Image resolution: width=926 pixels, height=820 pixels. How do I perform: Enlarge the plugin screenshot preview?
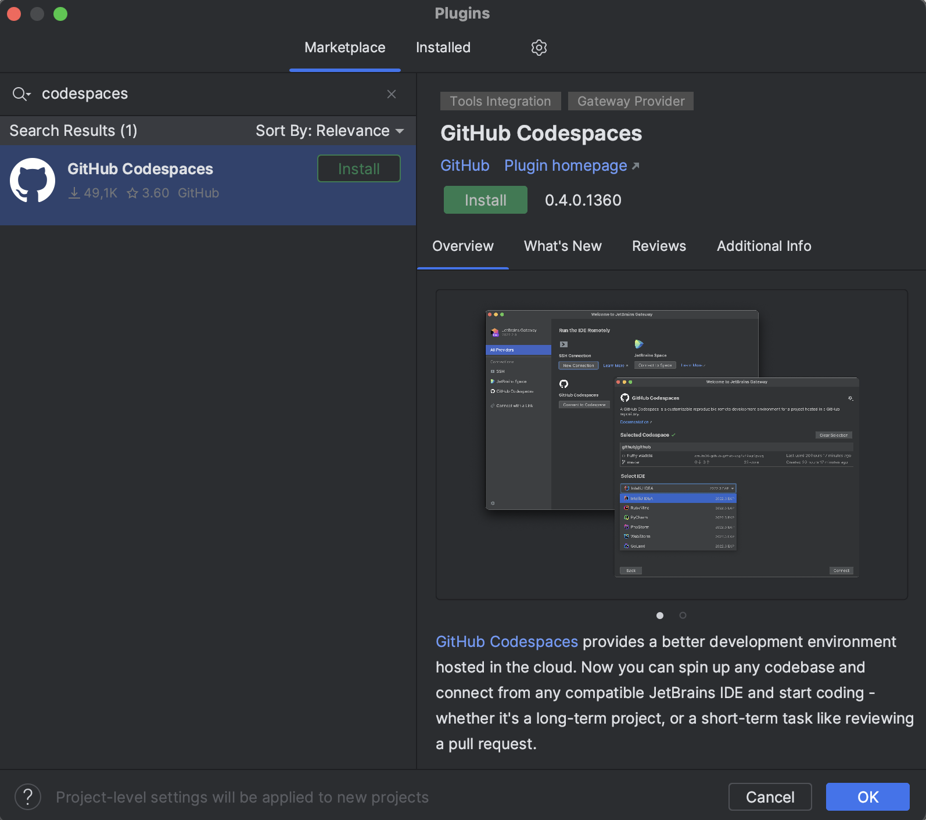(672, 444)
